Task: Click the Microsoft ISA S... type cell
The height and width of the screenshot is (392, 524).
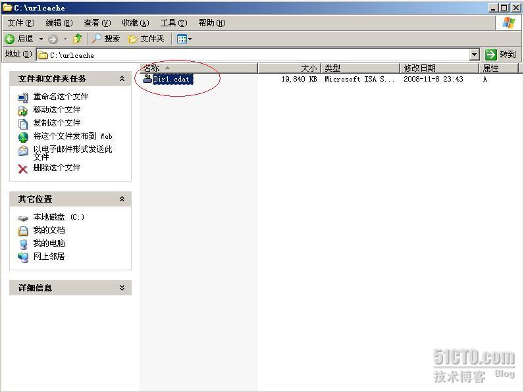Action: (x=359, y=79)
